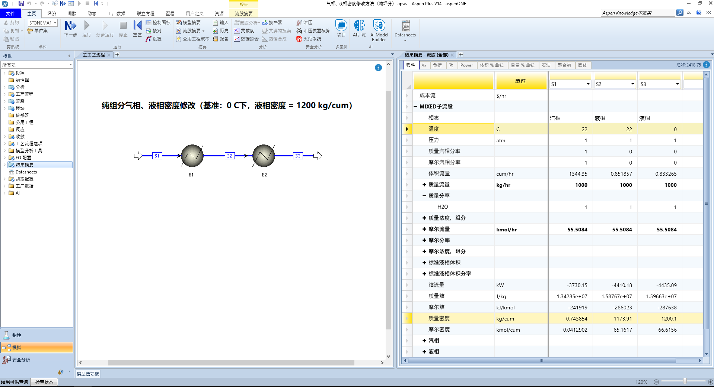This screenshot has width=714, height=387.
Task: Expand the 质量流量 row in results
Action: point(424,185)
